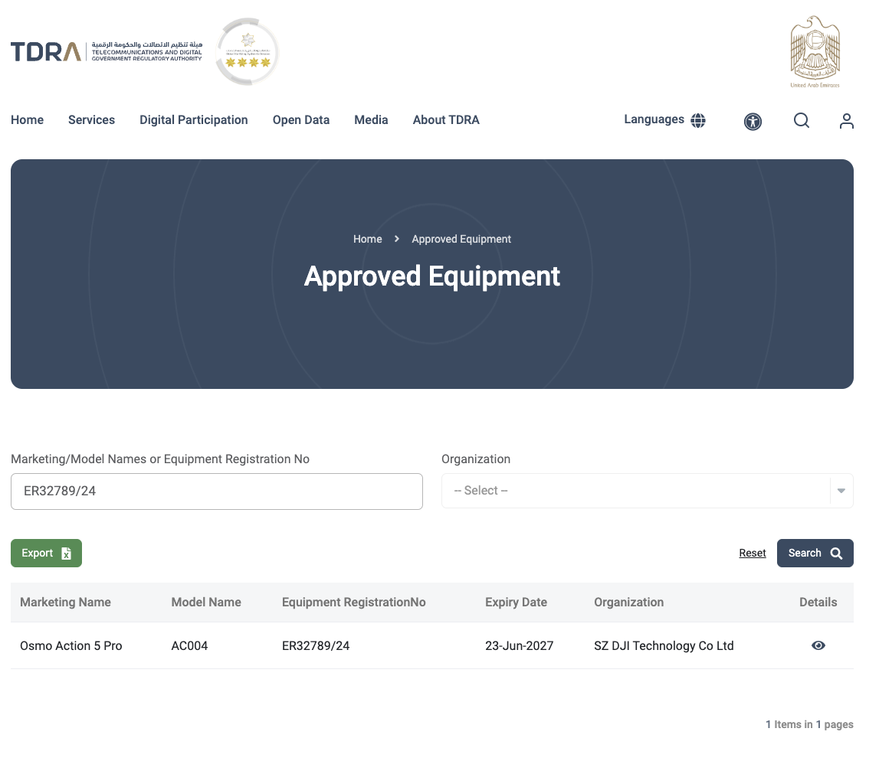The width and height of the screenshot is (879, 761).
Task: Click the star rating badge
Action: [x=248, y=51]
